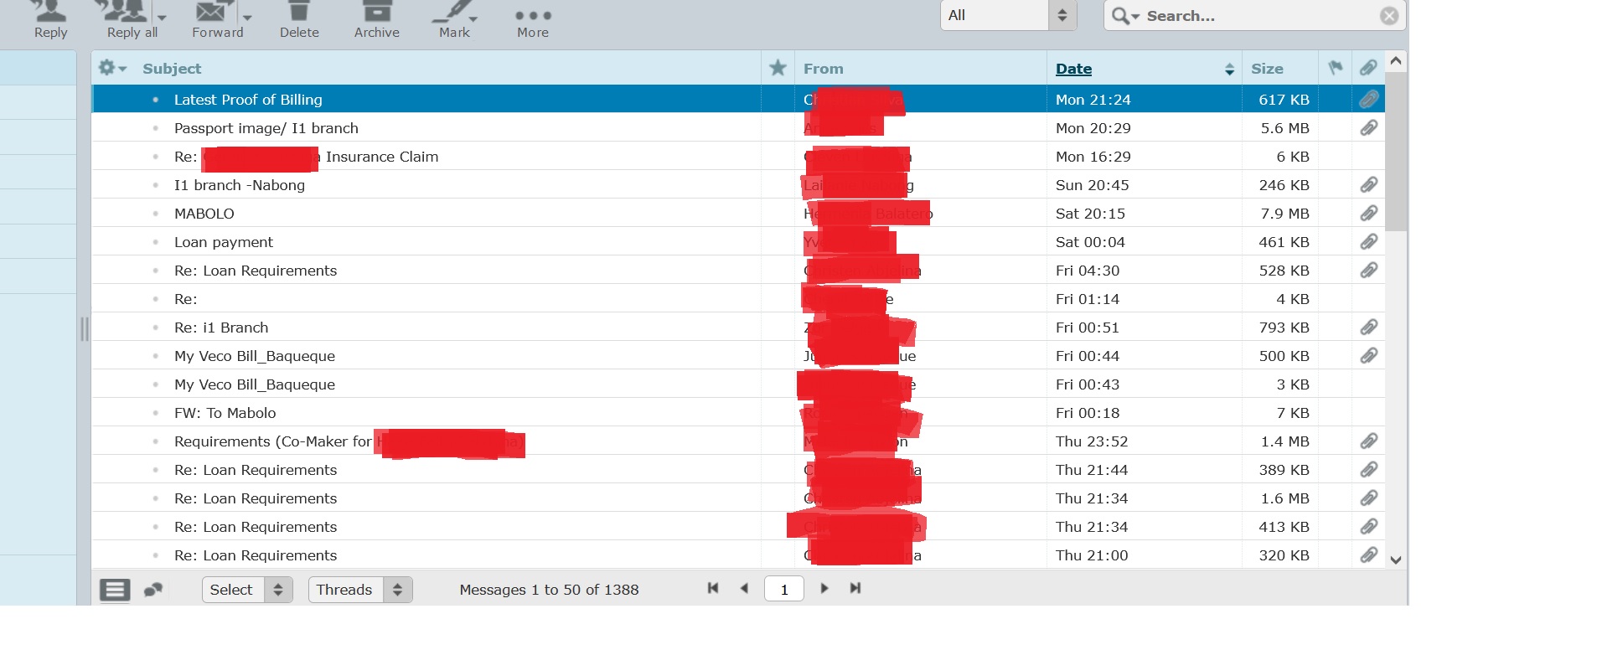Open the search options magnifier menu
This screenshot has width=1597, height=650.
click(x=1125, y=16)
